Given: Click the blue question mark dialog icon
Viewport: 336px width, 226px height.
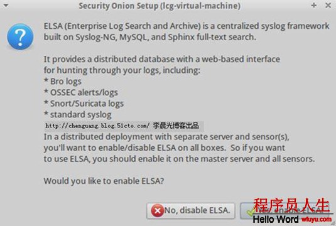Looking at the screenshot, I should pyautogui.click(x=20, y=37).
